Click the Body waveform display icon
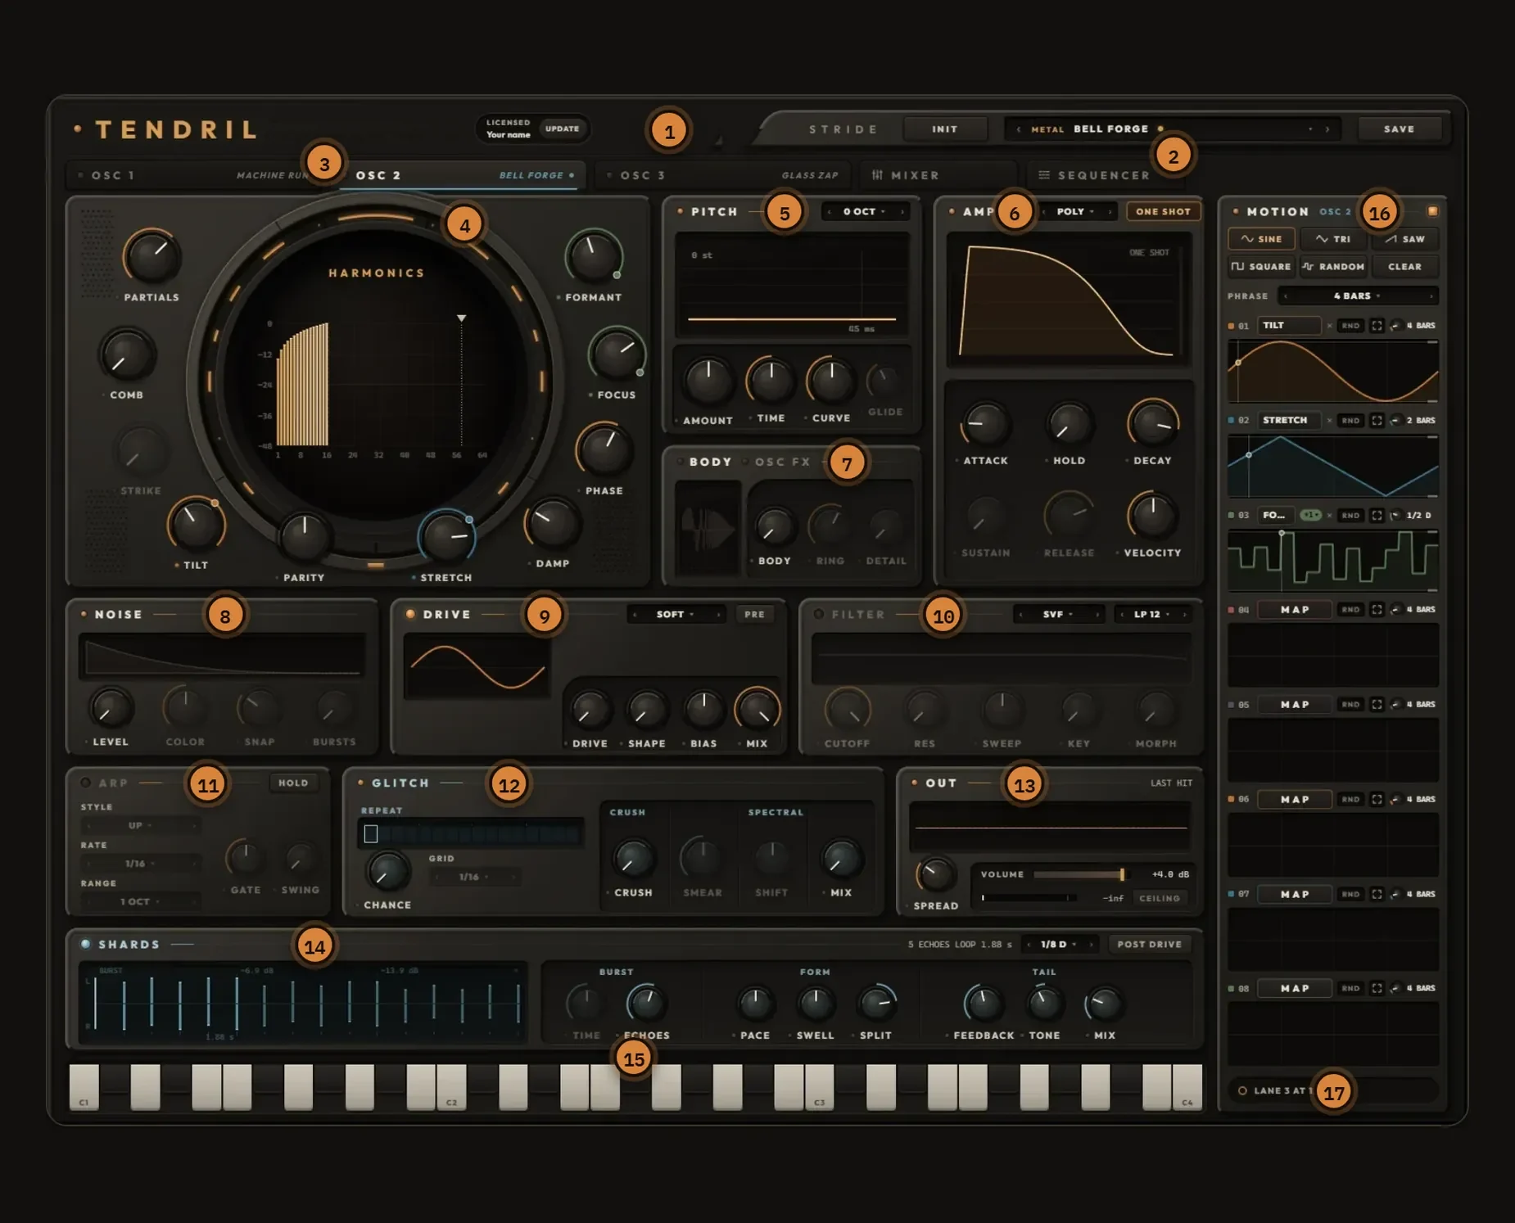Image resolution: width=1515 pixels, height=1223 pixels. (x=708, y=529)
